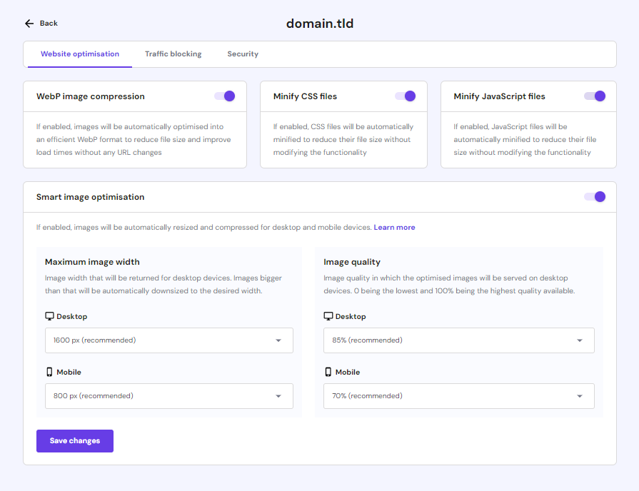Select the Website optimisation tab
The height and width of the screenshot is (491, 639).
click(x=79, y=54)
